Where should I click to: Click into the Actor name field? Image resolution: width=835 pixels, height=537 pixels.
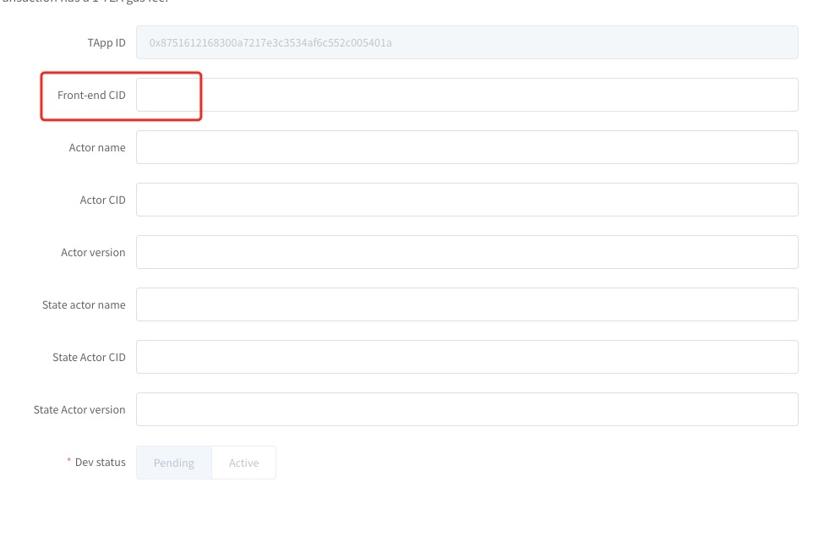pyautogui.click(x=467, y=147)
